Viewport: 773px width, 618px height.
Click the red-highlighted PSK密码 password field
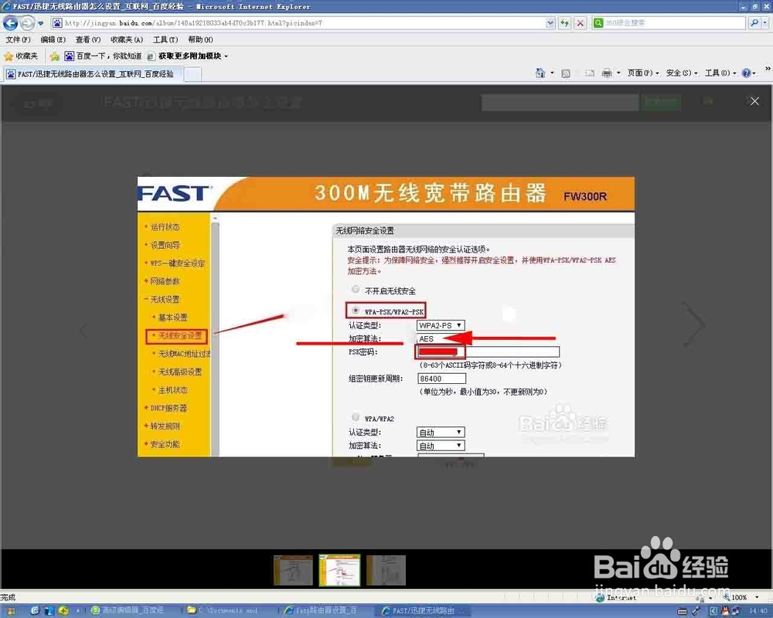click(439, 351)
